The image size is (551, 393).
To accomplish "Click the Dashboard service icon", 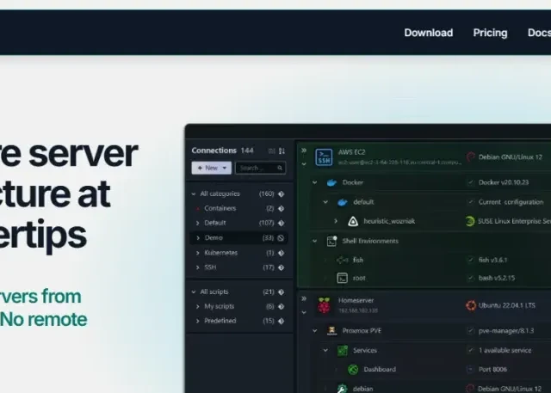I will coord(353,370).
